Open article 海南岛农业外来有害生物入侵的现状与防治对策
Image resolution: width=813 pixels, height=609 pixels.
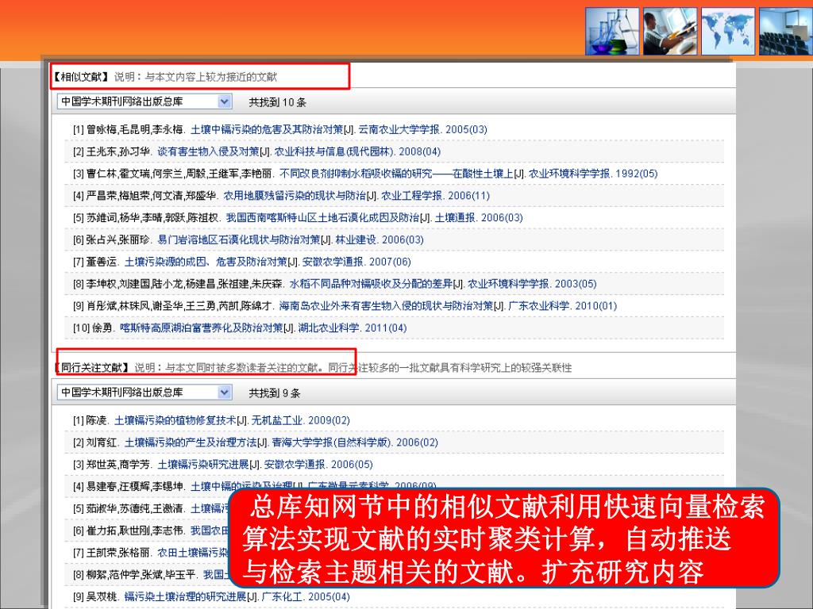(x=387, y=306)
